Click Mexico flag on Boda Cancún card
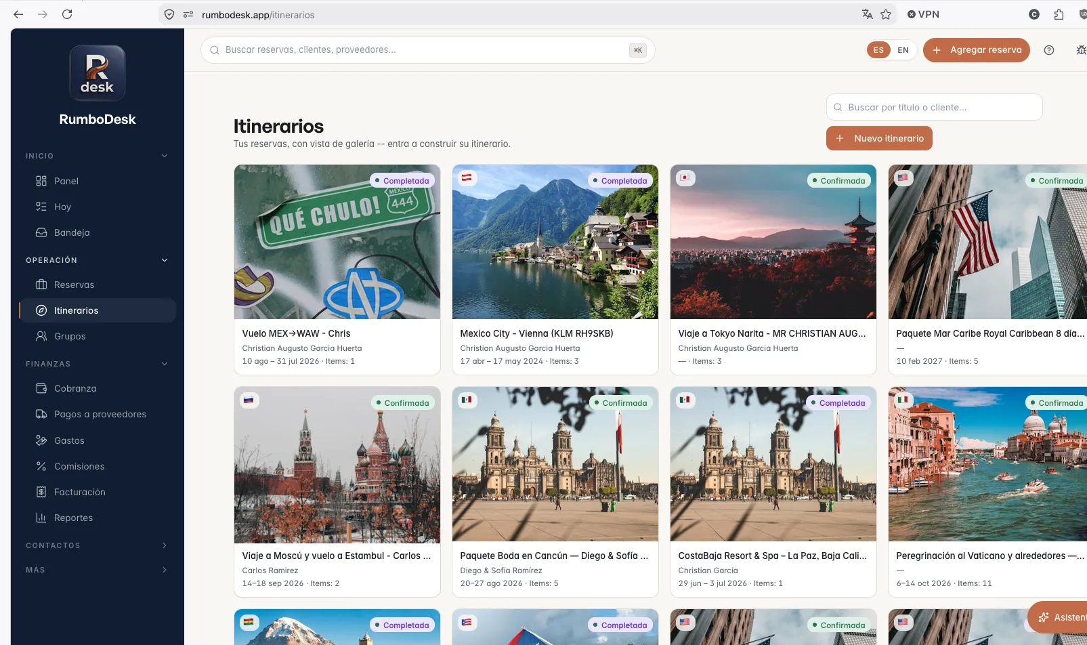 467,400
